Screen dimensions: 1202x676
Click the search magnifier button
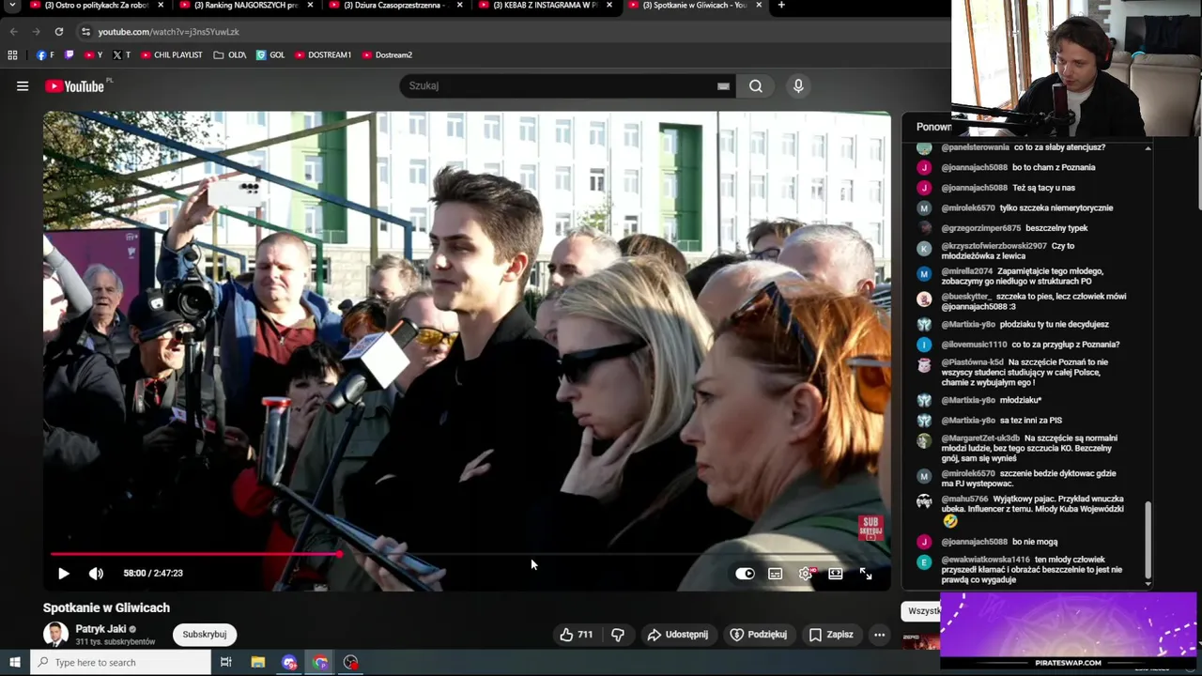[755, 85]
